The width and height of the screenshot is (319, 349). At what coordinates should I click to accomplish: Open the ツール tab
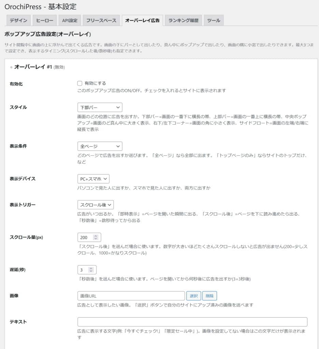[x=214, y=20]
